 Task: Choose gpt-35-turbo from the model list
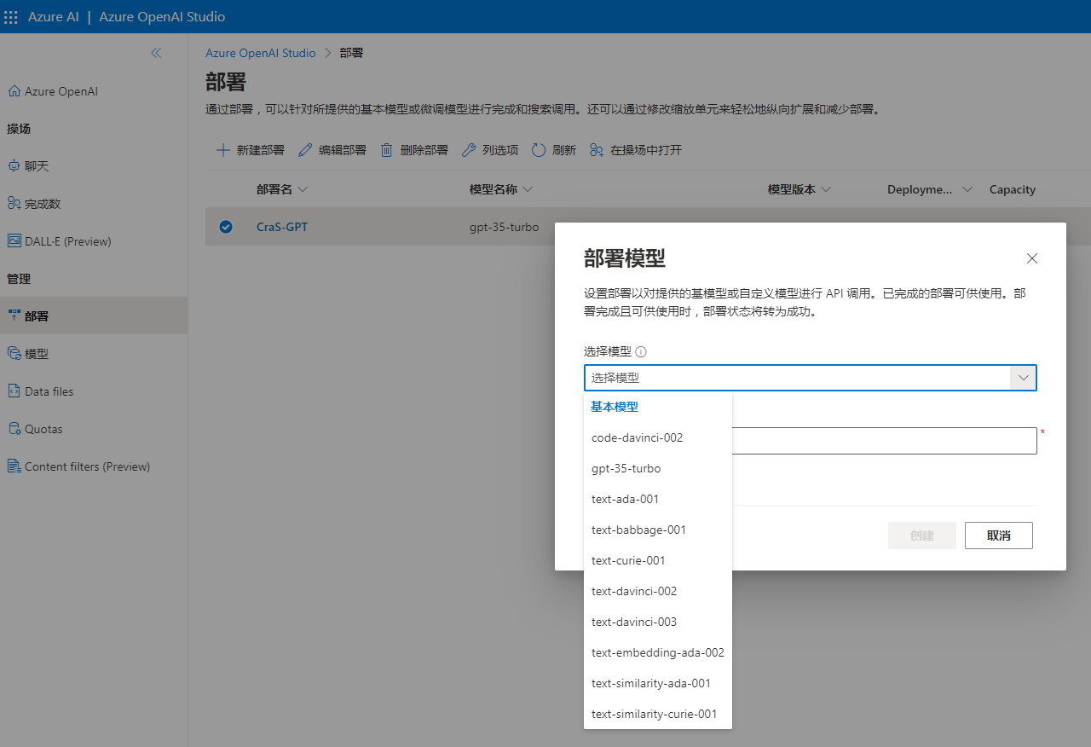pyautogui.click(x=658, y=468)
